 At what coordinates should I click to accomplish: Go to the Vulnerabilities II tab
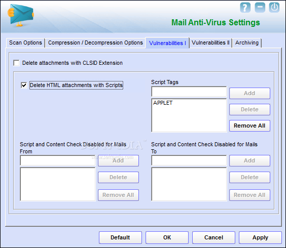pyautogui.click(x=210, y=43)
